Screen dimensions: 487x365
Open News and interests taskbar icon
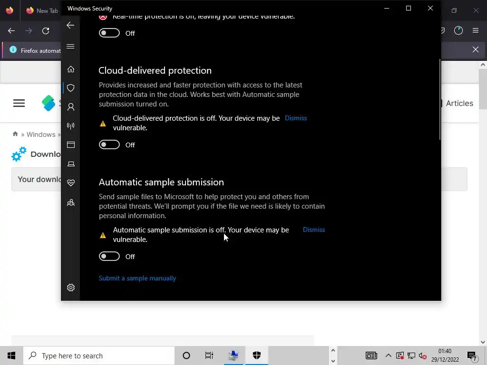click(371, 355)
